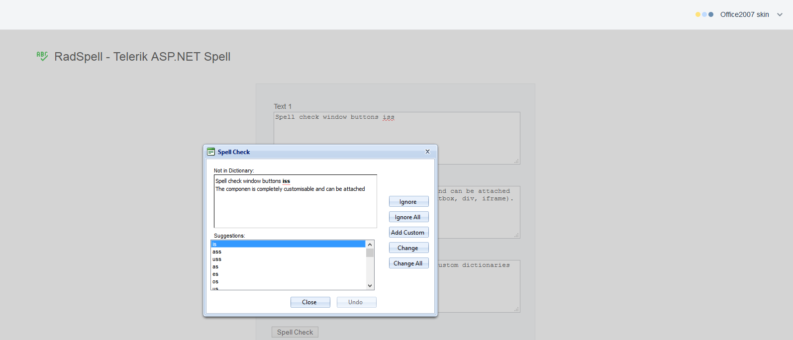This screenshot has width=793, height=340.
Task: Open the Office2007 skin dropdown
Action: point(739,14)
